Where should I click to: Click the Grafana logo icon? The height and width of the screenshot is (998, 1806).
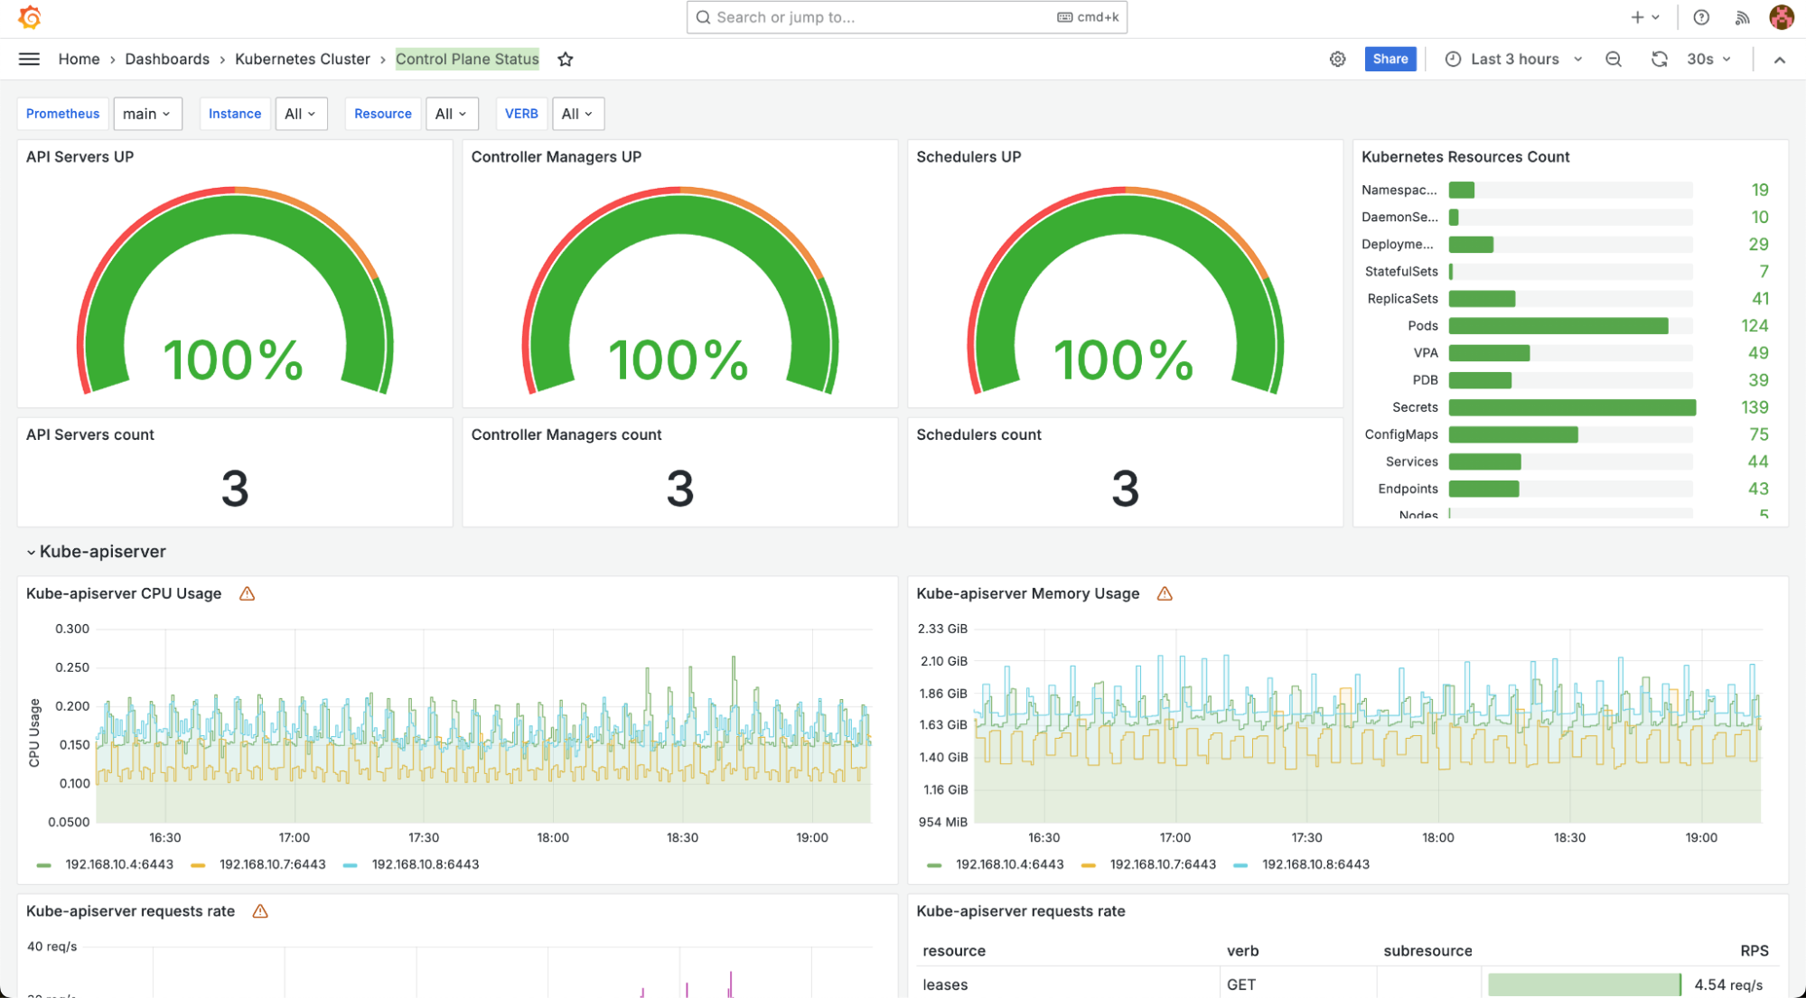tap(30, 17)
